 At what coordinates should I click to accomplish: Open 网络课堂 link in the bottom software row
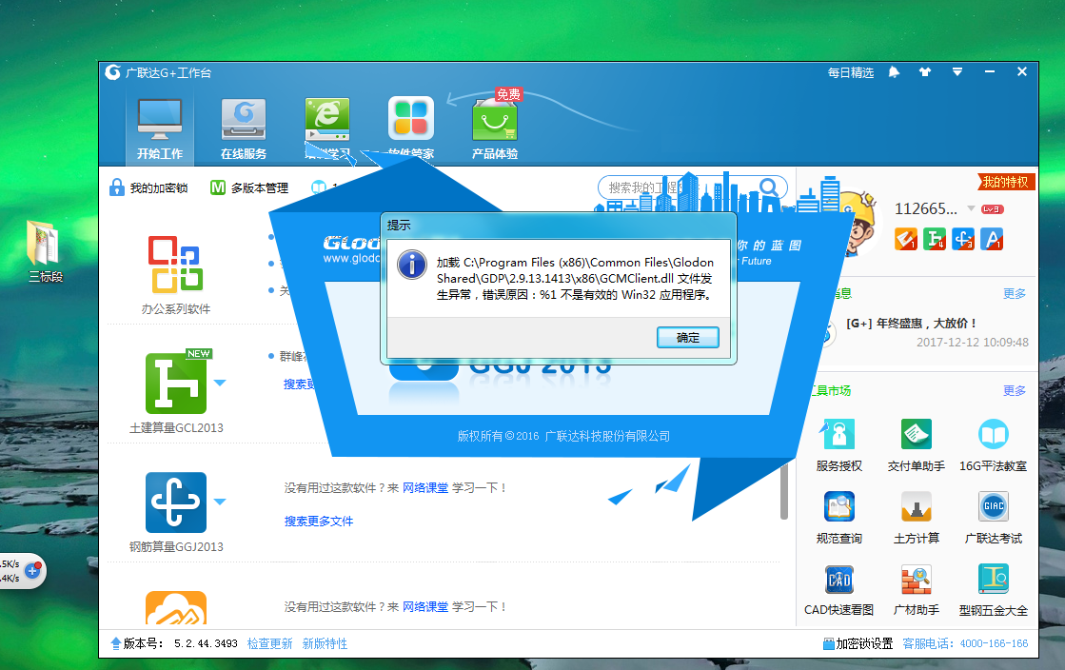click(425, 607)
